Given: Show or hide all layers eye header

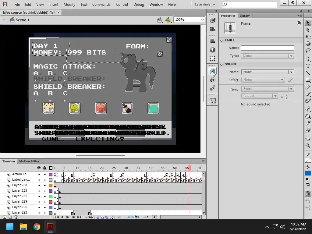Looking at the screenshot, I should coord(39,168).
